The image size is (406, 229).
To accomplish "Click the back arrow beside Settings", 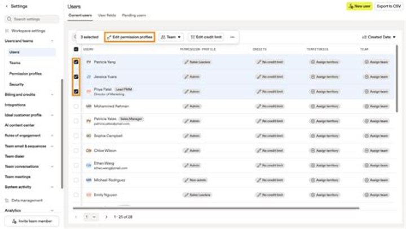I will [x=6, y=6].
